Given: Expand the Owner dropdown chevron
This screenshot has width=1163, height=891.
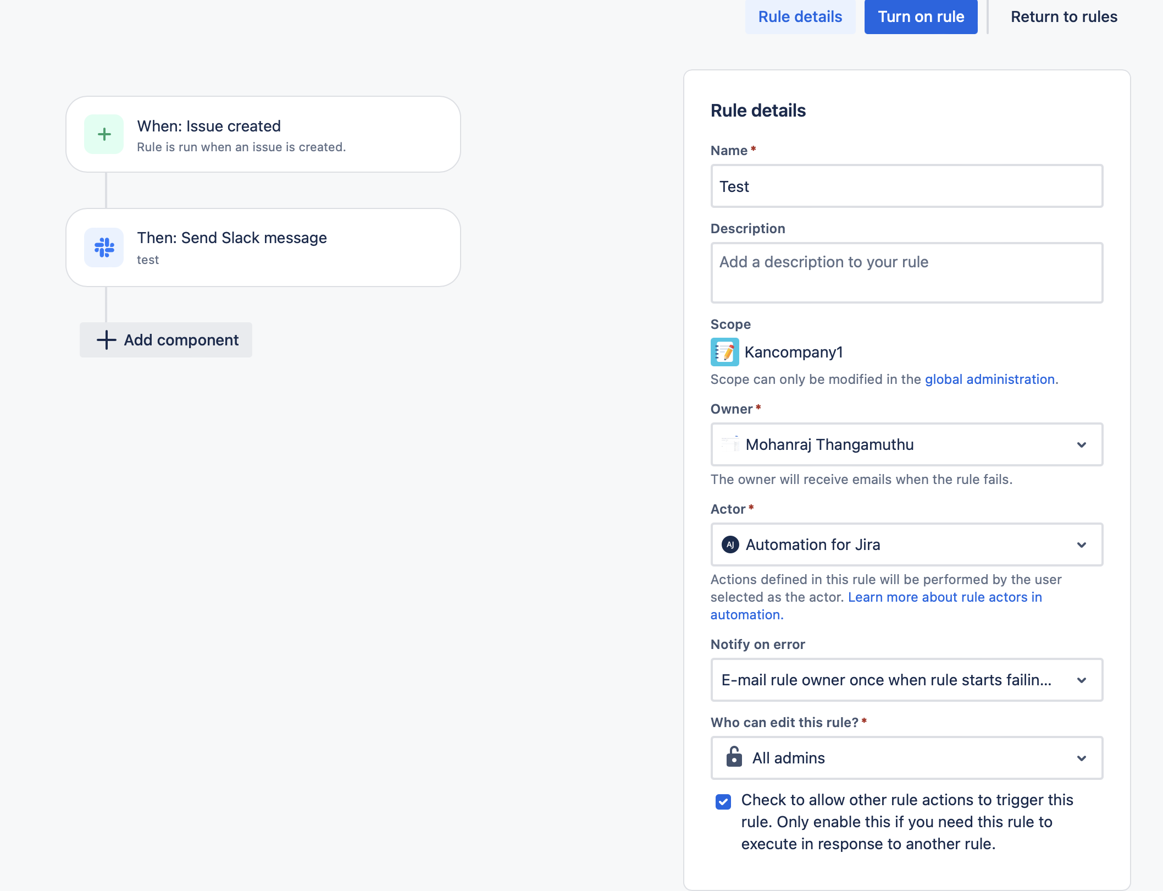Looking at the screenshot, I should click(1081, 444).
